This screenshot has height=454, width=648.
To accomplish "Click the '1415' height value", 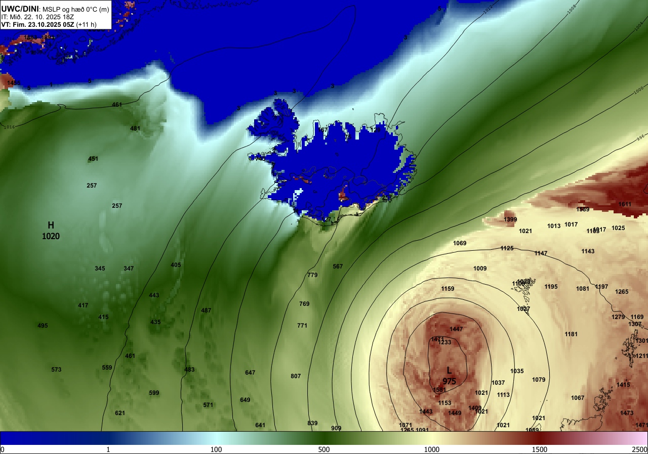I will click(623, 385).
